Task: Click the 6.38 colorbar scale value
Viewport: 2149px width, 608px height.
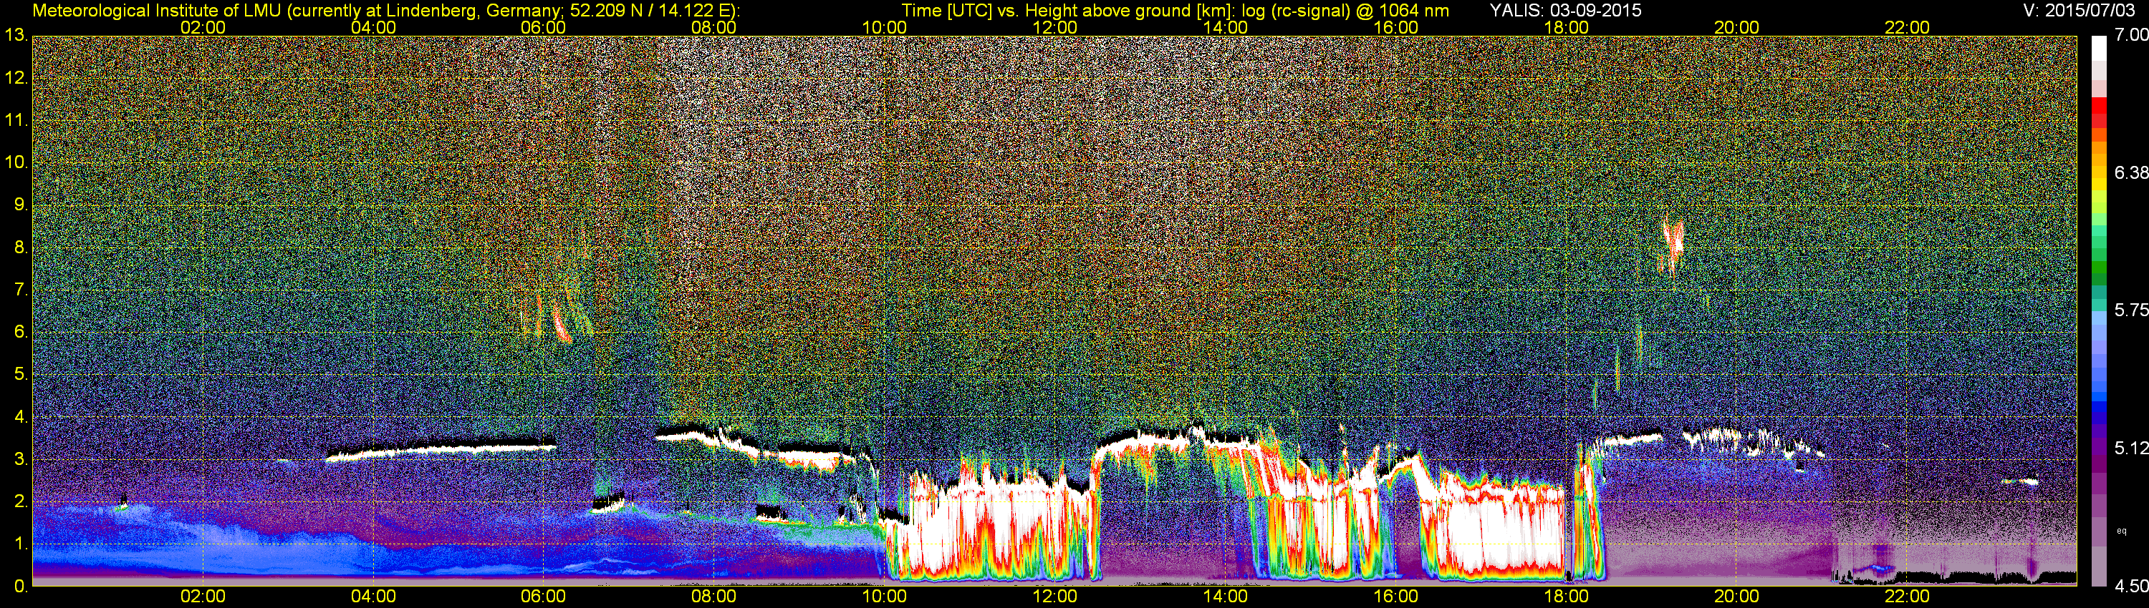Action: [2132, 172]
